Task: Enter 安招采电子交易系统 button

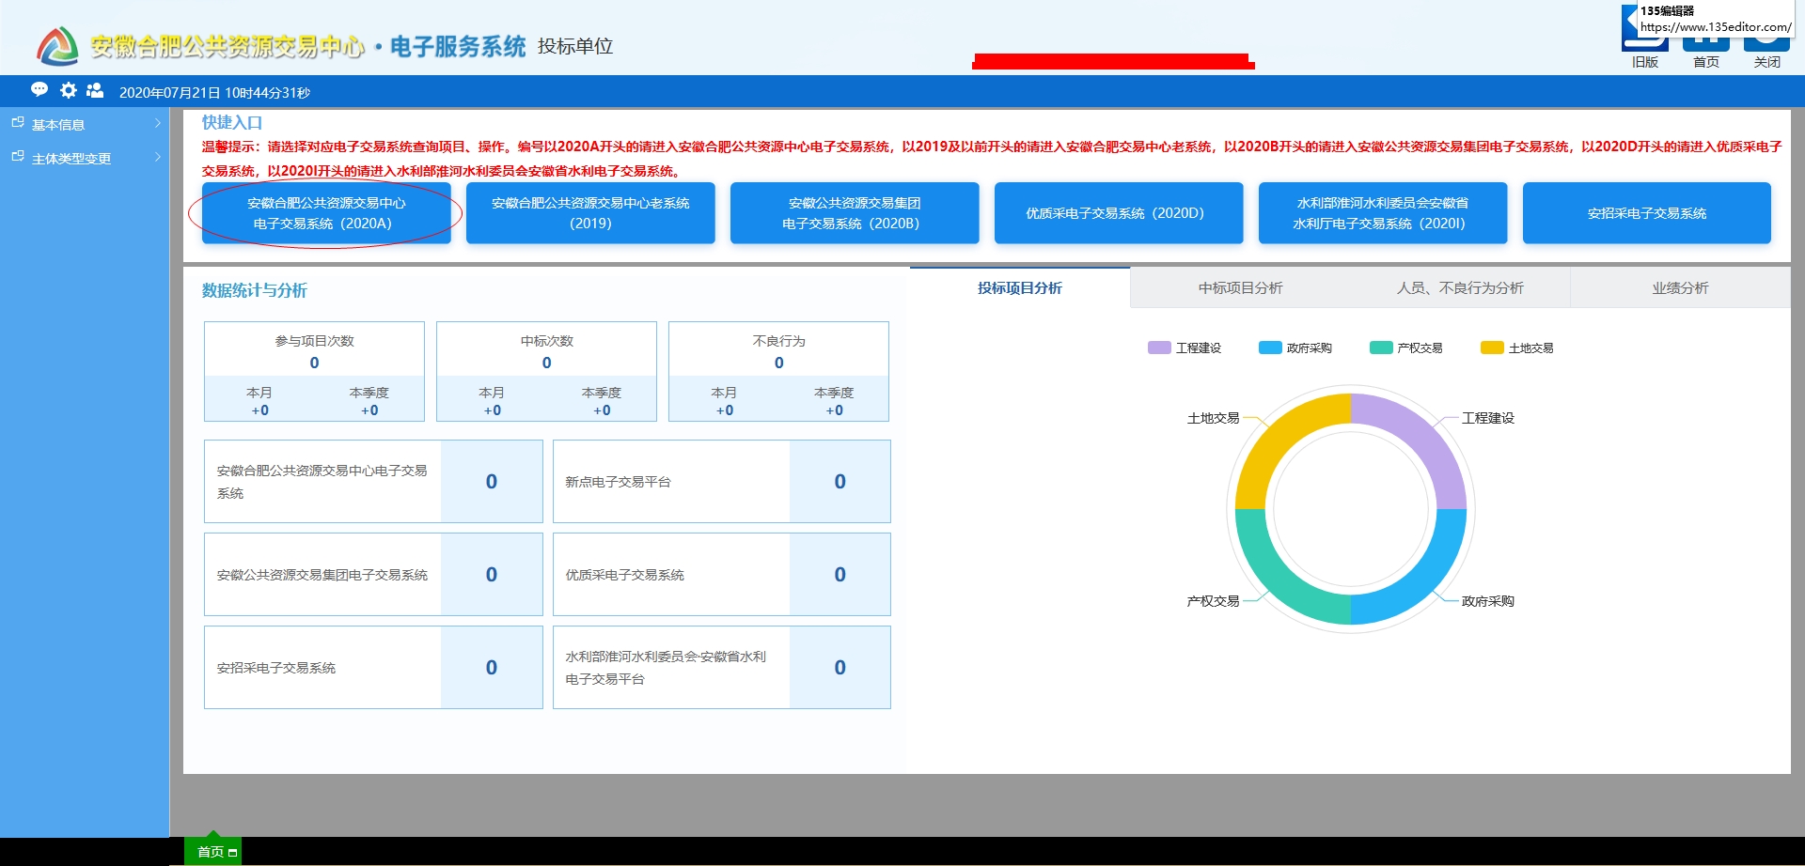Action: pos(1647,213)
